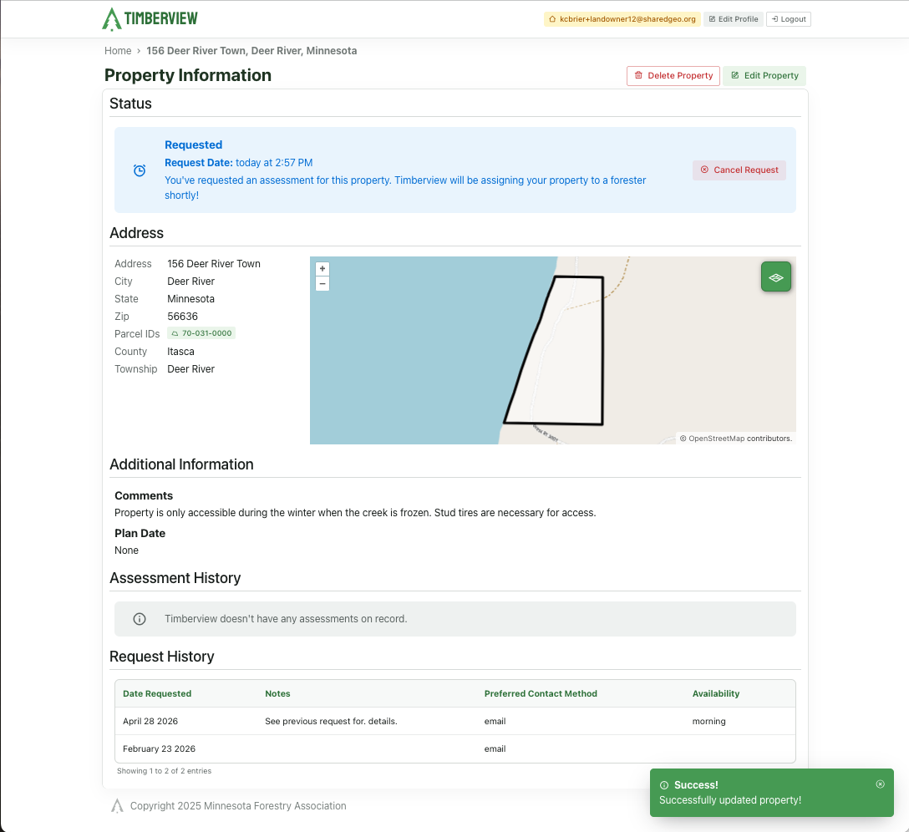This screenshot has width=909, height=832.
Task: Click 'Timberview doesn't have any assessments' message
Action: [x=286, y=619]
